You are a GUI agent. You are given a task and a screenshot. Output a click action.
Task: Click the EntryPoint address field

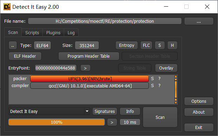click(x=56, y=68)
